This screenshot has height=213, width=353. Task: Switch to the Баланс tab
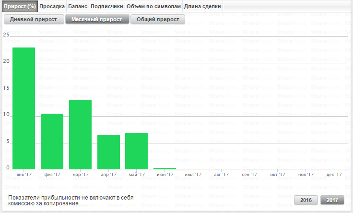78,6
